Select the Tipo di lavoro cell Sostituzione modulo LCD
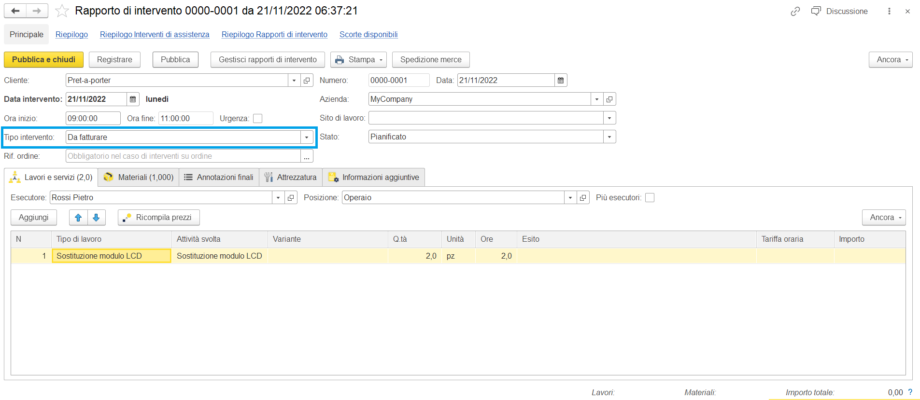Screen dimensions: 920x400 coord(112,256)
